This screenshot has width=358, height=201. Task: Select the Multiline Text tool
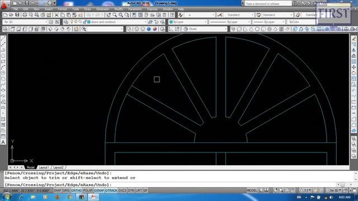pos(3,142)
